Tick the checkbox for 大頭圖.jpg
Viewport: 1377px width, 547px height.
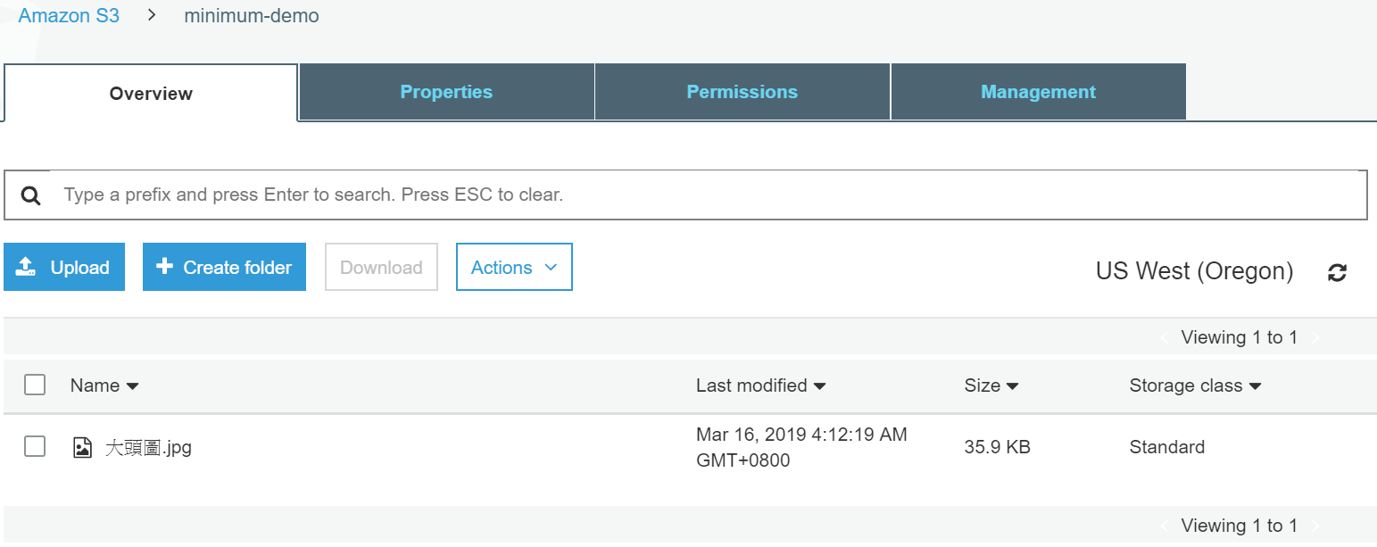tap(35, 447)
